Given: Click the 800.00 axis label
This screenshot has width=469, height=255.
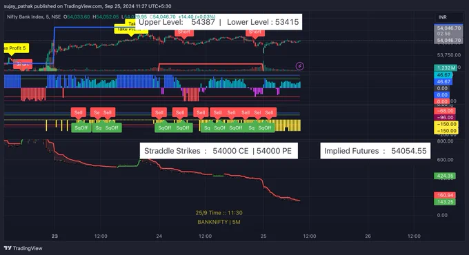Looking at the screenshot, I should point(445,141).
